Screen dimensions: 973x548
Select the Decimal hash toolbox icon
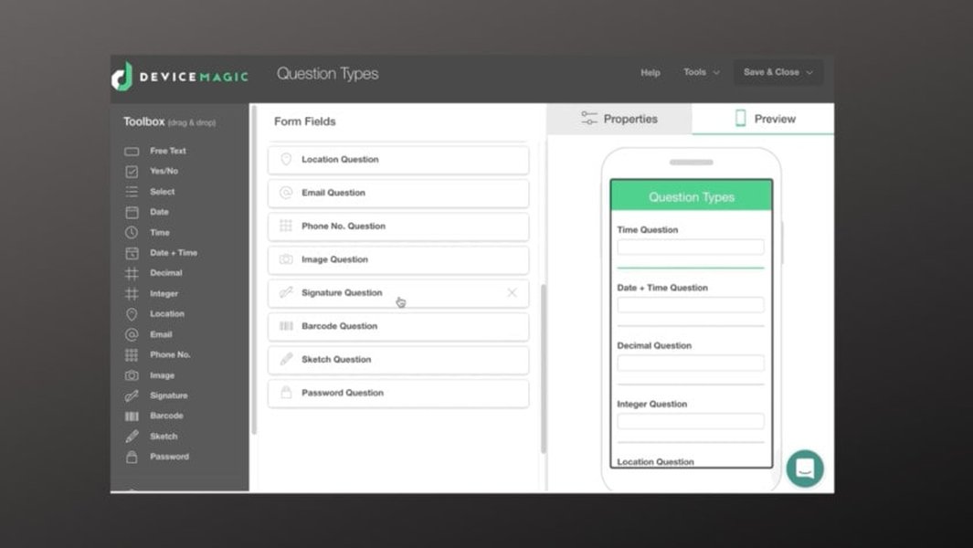(132, 273)
